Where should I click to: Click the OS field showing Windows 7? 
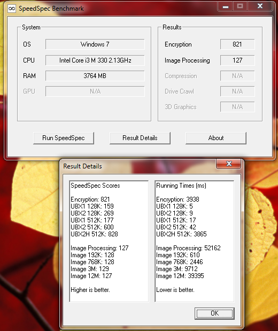pos(95,44)
